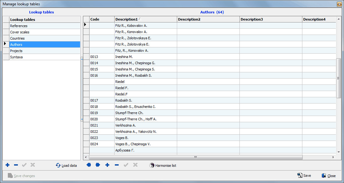Viewport: 344px width, 183px height.
Task: Sort by the Description1 column header
Action: click(x=126, y=19)
